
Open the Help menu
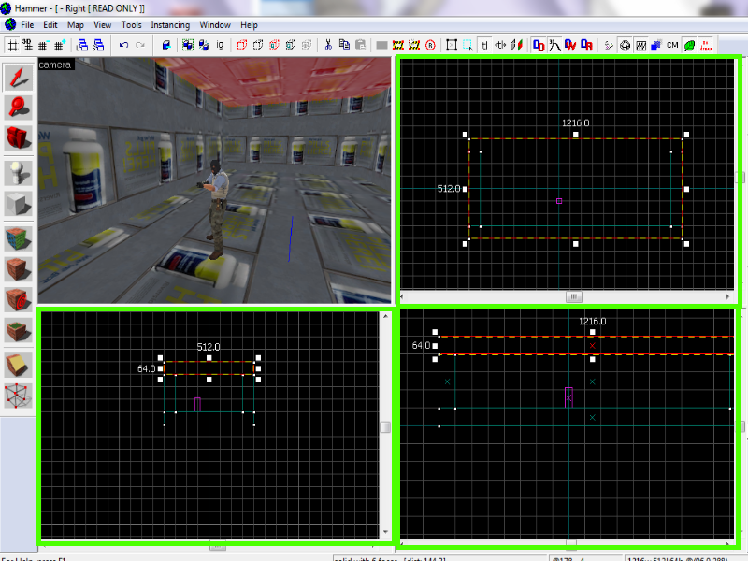coord(249,25)
